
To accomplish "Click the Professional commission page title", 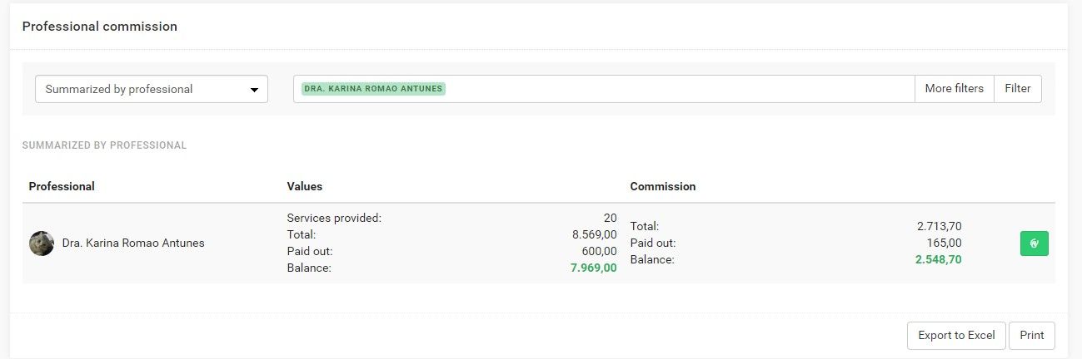I will pos(99,27).
